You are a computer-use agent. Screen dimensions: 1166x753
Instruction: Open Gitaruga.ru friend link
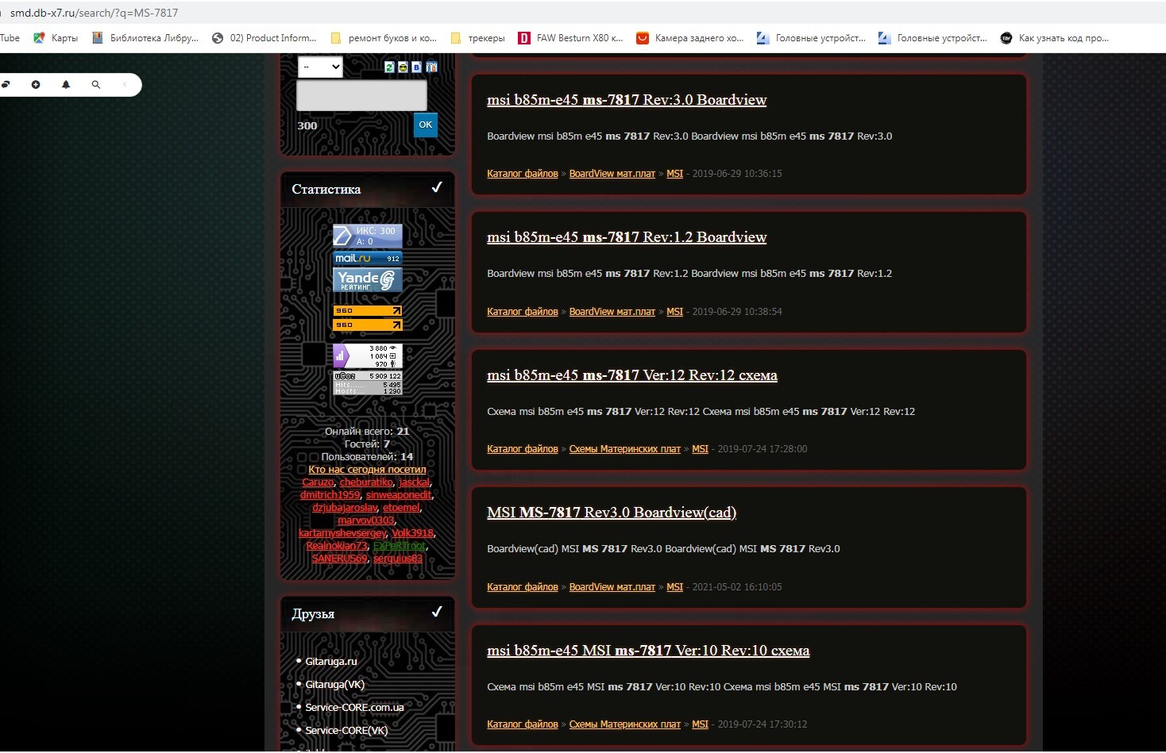[331, 662]
